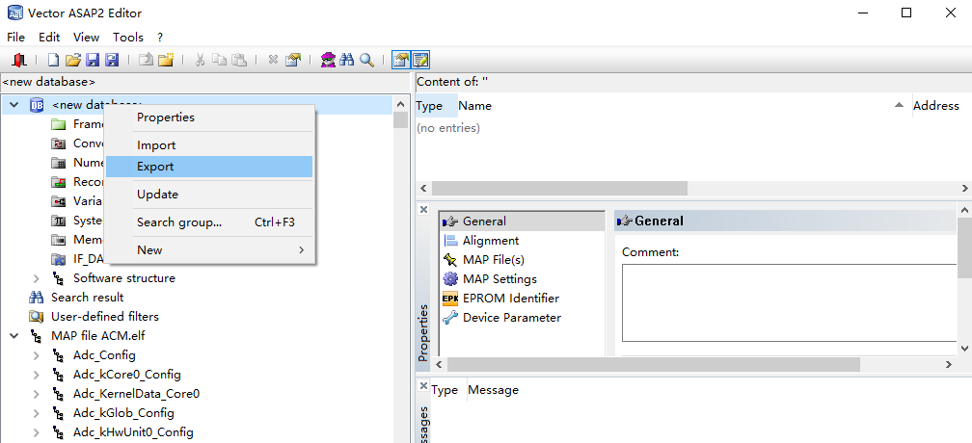The width and height of the screenshot is (972, 443).
Task: Click the content list horizontal scrollbar thumb
Action: click(x=559, y=188)
